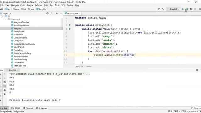The image size is (201, 113).
Task: Open the Messages tool window
Action: tap(42, 108)
